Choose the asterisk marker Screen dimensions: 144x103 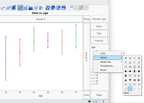pos(139,67)
